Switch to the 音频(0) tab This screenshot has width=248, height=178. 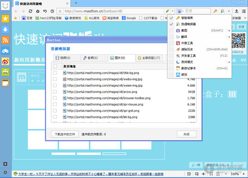coord(94,58)
